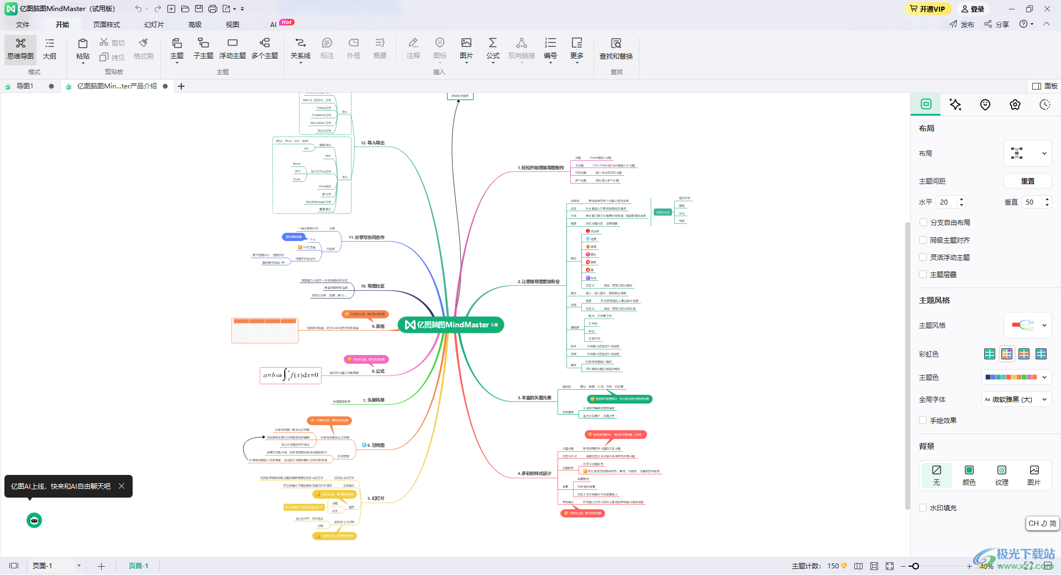Insert a Subtopic (子主题)
Screen dimensions: 1061x575
pyautogui.click(x=203, y=49)
